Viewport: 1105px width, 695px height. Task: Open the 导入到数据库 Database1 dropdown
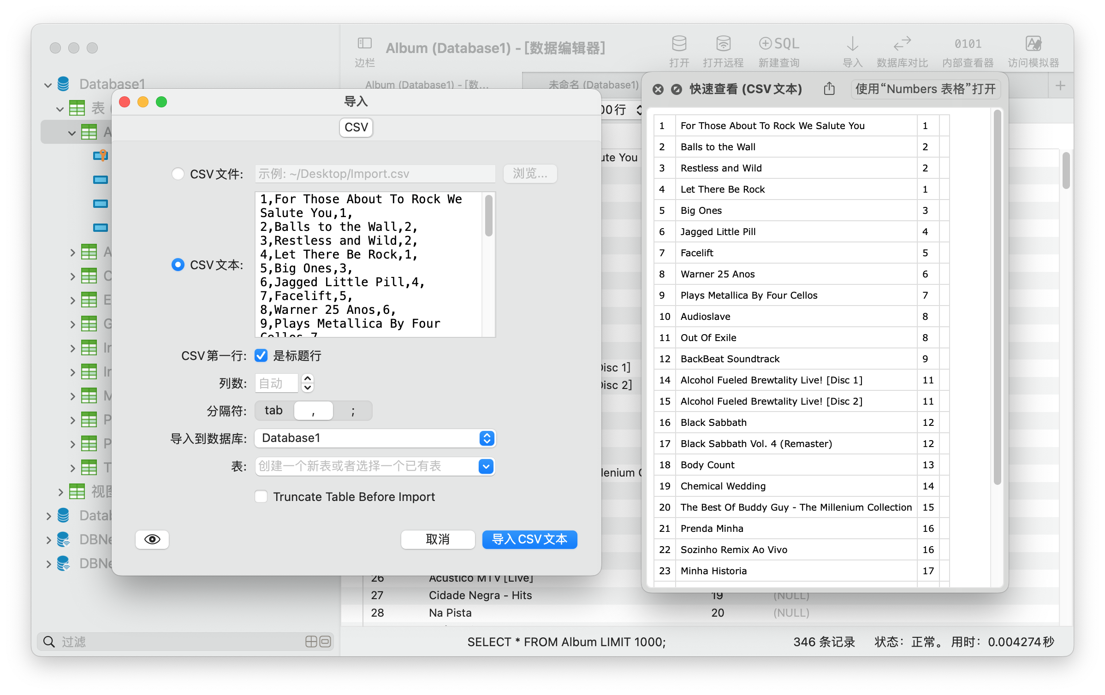coord(375,438)
